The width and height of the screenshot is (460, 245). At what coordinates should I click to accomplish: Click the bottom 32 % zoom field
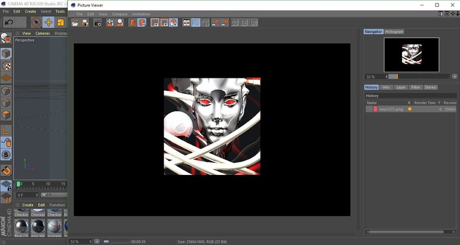coord(81,242)
